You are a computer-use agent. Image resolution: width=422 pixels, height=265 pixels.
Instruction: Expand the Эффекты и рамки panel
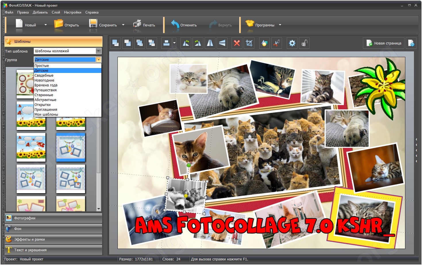click(x=53, y=239)
